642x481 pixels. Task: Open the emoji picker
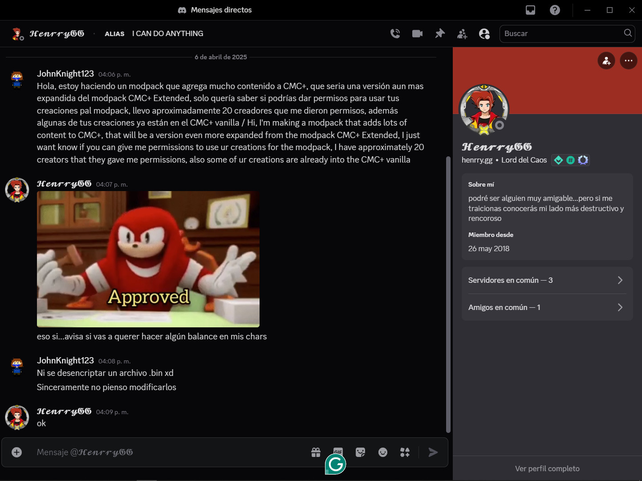click(383, 452)
